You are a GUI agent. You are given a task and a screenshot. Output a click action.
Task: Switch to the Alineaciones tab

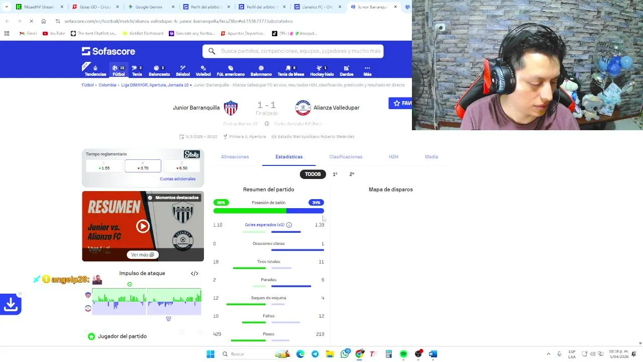coord(235,157)
